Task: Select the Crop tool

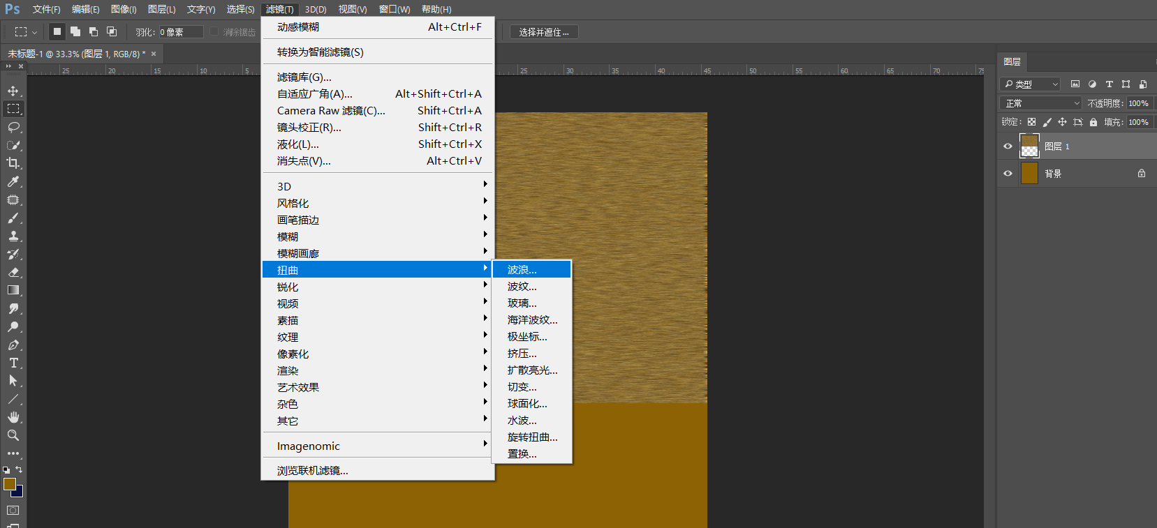Action: 13,163
